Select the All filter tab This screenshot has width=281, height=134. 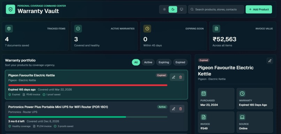point(136,62)
